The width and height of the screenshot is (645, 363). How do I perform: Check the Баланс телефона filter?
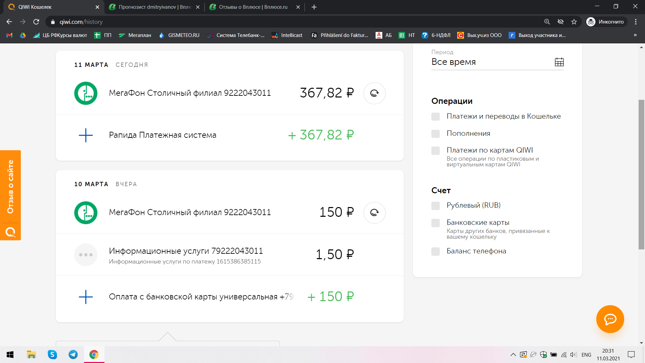pos(435,251)
